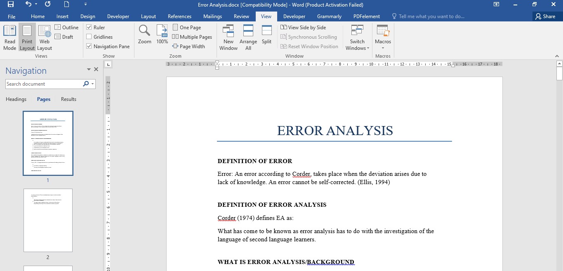Enable the Gridlines checkbox
563x271 pixels.
(x=89, y=37)
